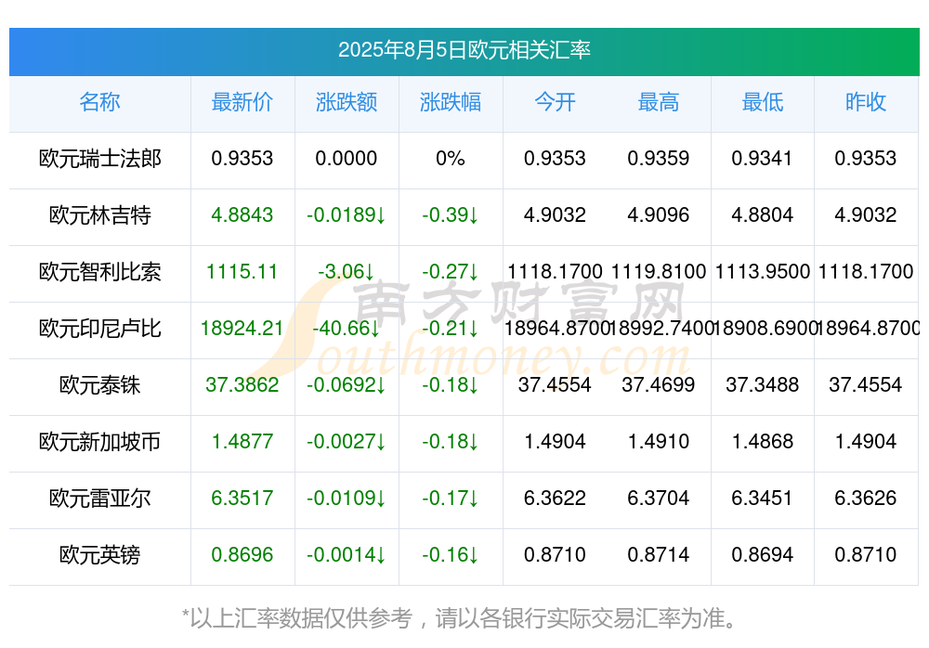The image size is (929, 648).
Task: Select the 今开 column header
Action: point(555,102)
